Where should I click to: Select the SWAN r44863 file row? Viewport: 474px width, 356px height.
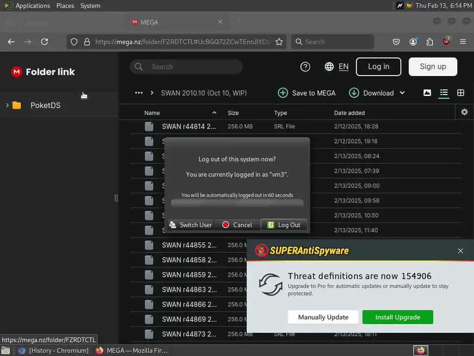tap(189, 289)
